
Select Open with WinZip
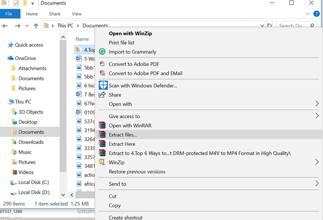130,33
